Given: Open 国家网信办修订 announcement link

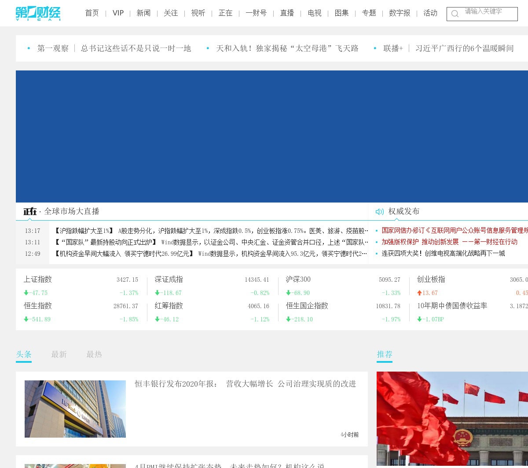Looking at the screenshot, I should [455, 230].
